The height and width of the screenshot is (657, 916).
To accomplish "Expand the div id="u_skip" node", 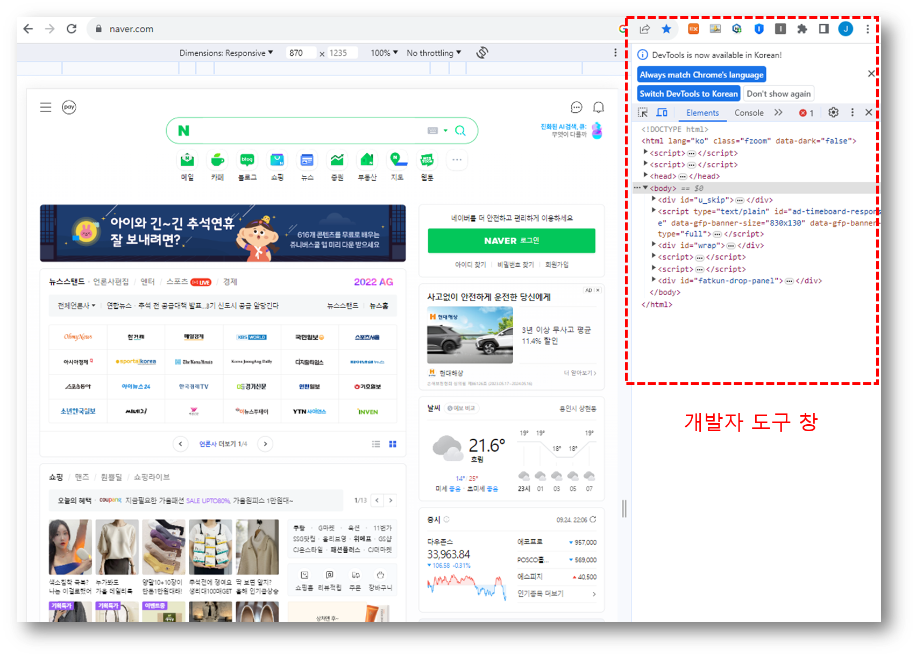I will [x=654, y=199].
